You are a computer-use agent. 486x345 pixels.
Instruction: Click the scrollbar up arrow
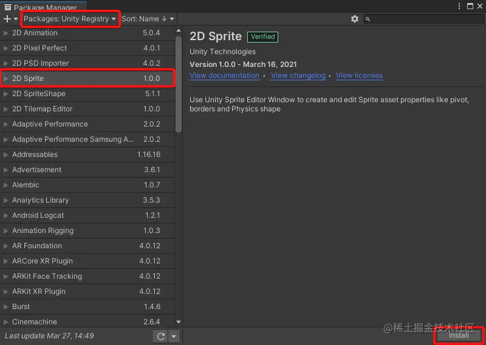(179, 30)
